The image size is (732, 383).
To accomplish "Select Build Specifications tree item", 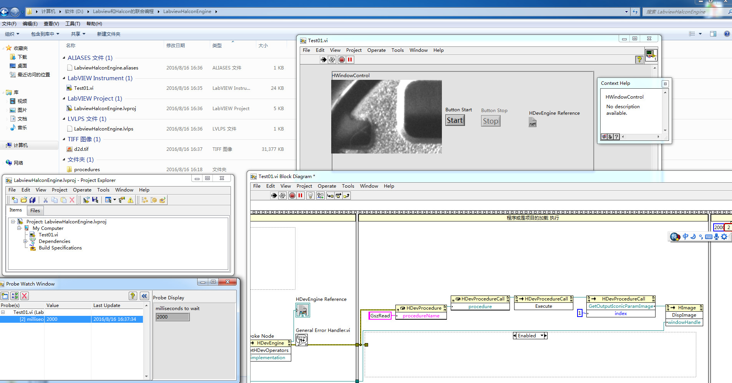I will click(60, 248).
